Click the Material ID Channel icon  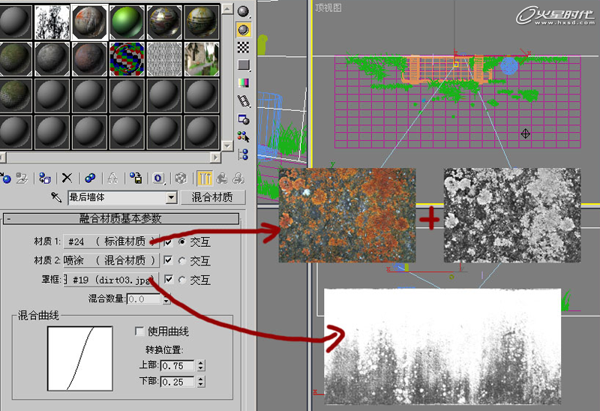click(x=158, y=178)
